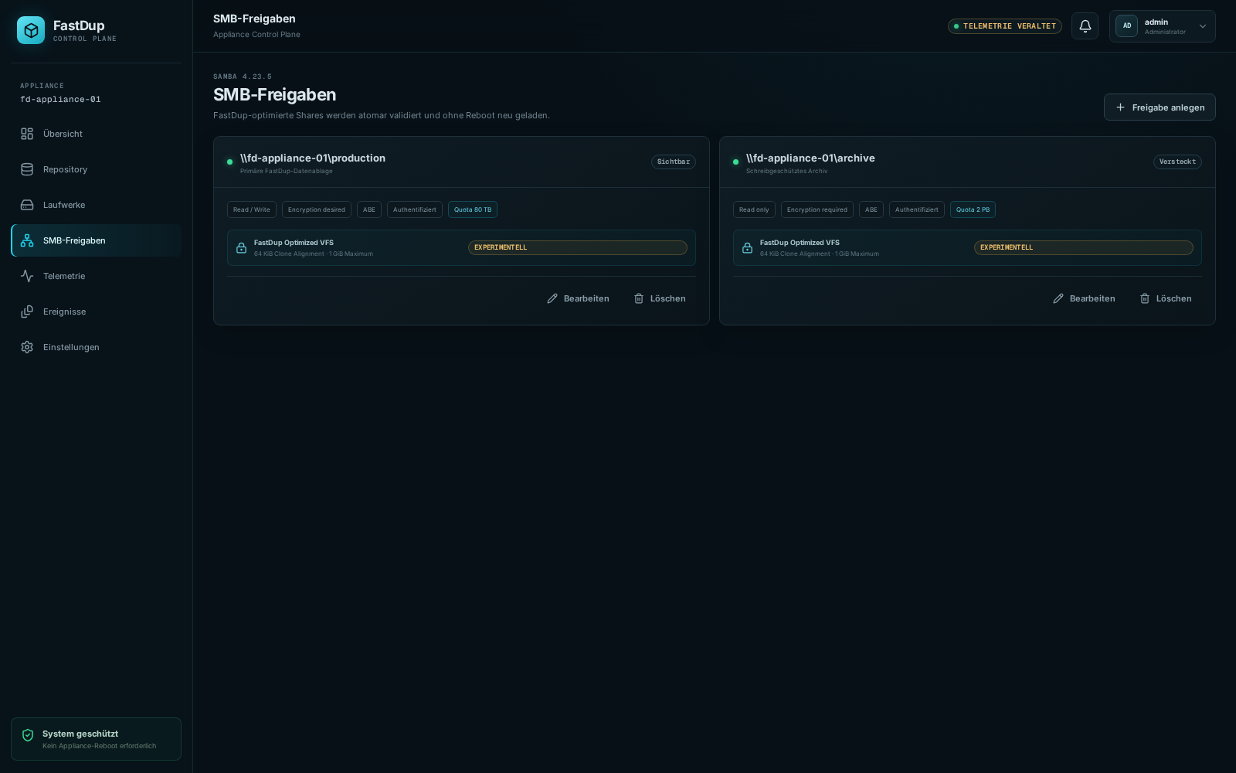Viewport: 1236px width, 773px height.
Task: Click the Encryption desired tag
Action: pos(317,209)
